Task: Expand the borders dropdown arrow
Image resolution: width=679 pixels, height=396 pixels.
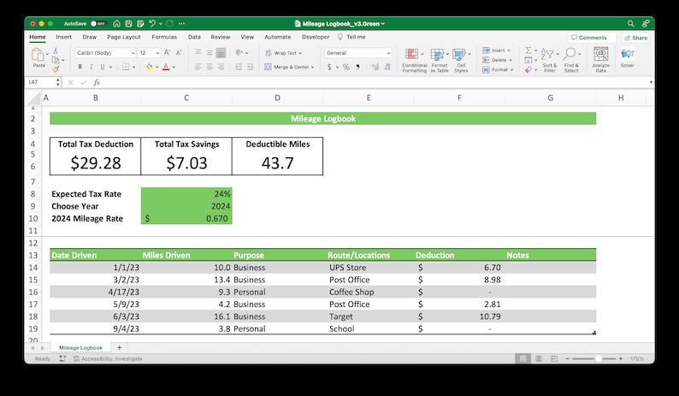Action: (x=133, y=68)
